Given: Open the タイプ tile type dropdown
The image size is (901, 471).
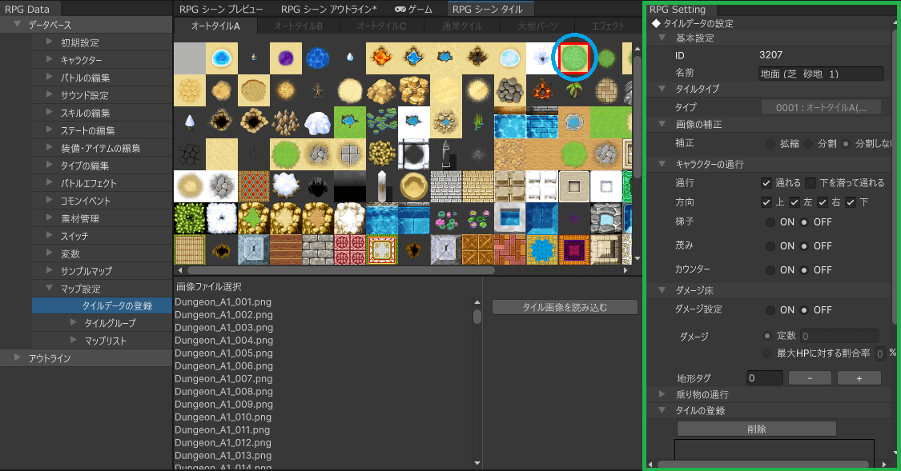Looking at the screenshot, I should tap(821, 107).
